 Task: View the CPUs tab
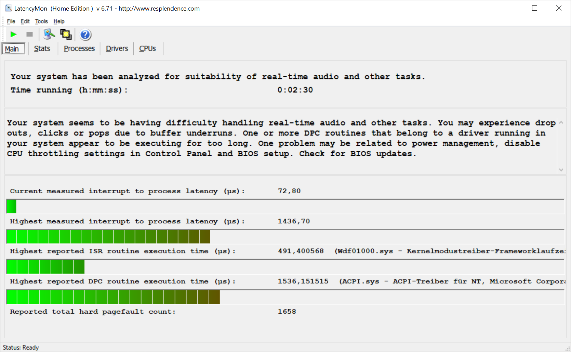[147, 49]
